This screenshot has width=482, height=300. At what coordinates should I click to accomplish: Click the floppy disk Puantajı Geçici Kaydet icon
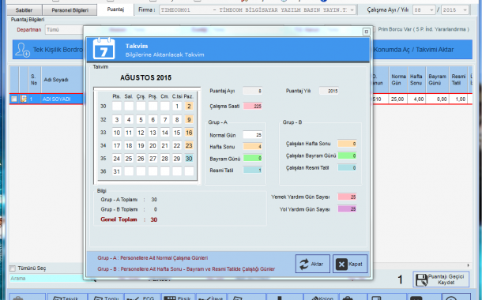(x=421, y=279)
